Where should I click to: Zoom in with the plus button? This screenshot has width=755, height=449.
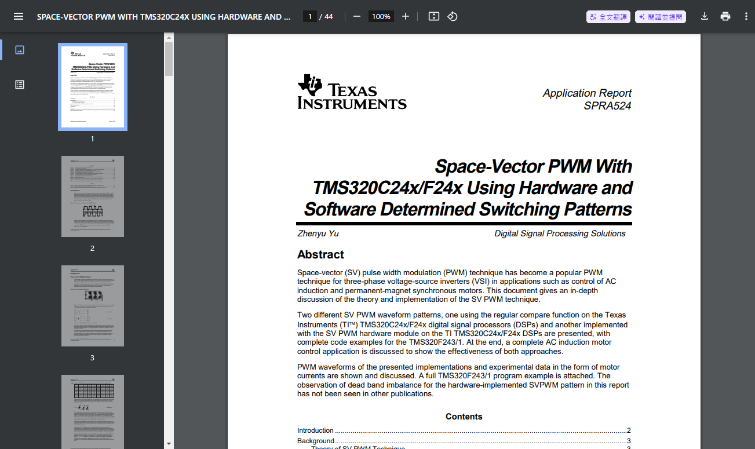pos(406,16)
